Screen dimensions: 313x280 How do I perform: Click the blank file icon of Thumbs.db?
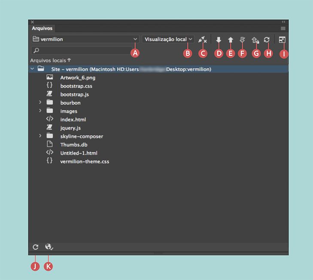(49, 144)
